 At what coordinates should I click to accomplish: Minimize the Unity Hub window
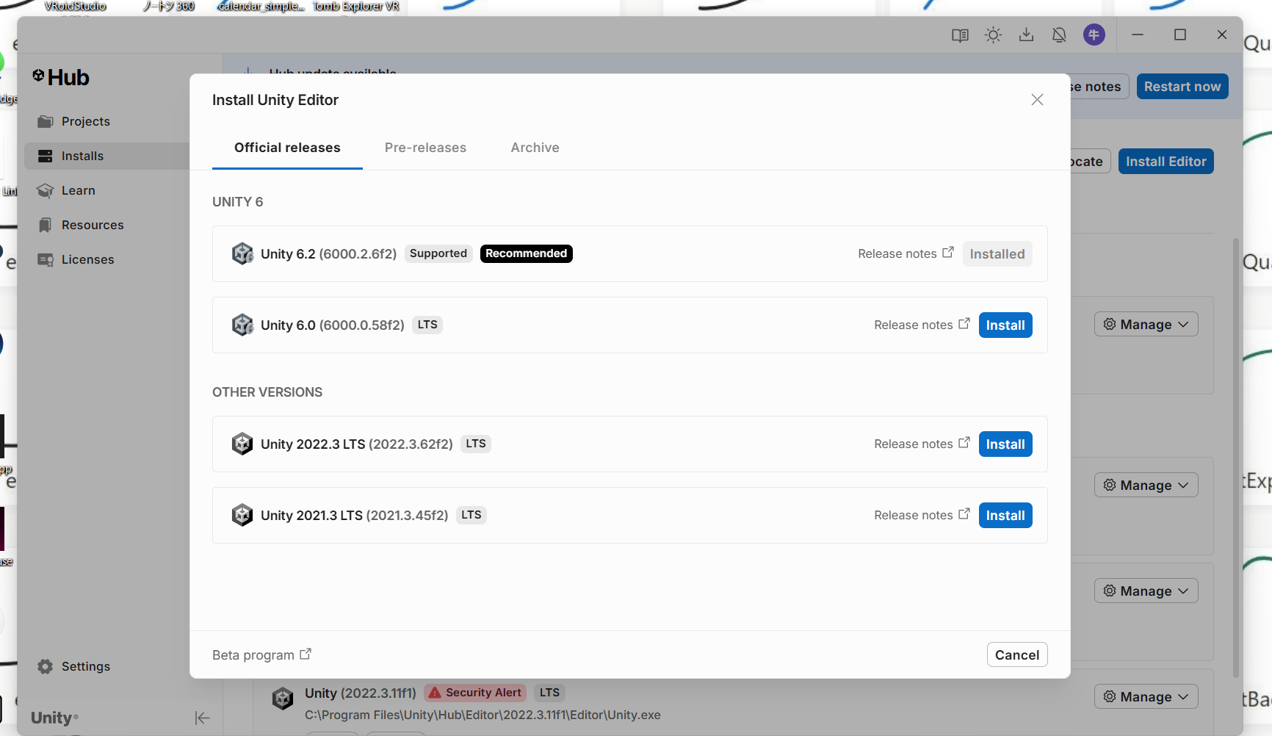(1138, 35)
